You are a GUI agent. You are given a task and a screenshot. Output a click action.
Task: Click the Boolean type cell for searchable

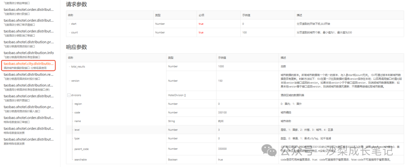pos(173,160)
